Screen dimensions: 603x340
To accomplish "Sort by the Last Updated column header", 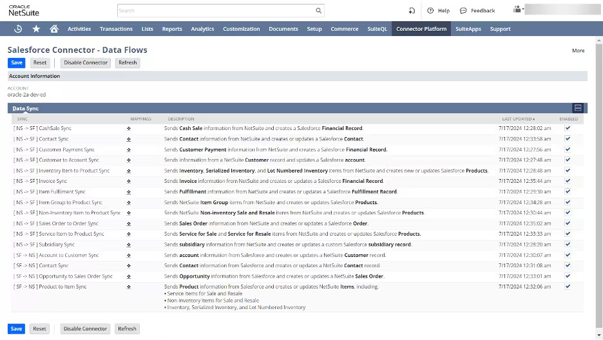I will [x=519, y=119].
